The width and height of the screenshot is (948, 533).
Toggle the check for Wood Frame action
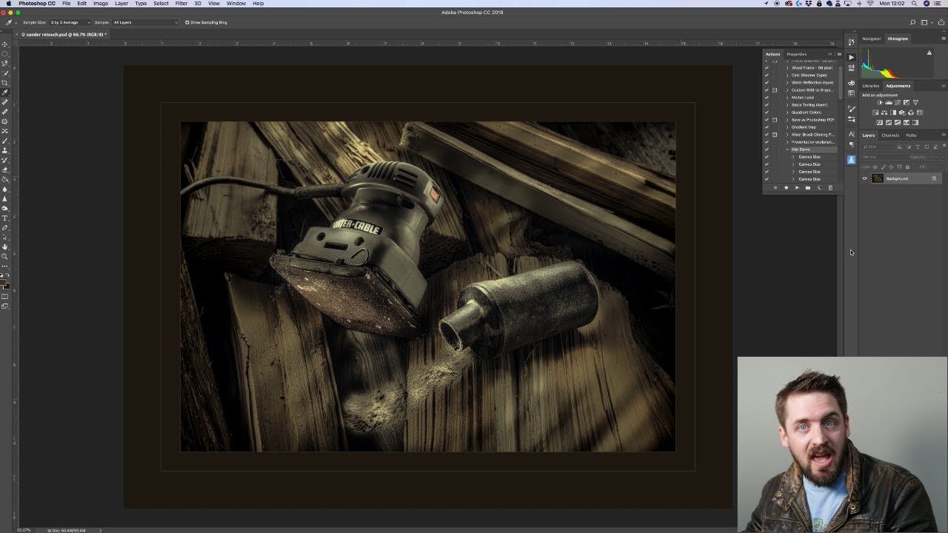[x=767, y=68]
